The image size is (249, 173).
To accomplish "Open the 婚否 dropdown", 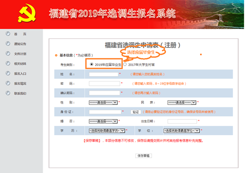I will [x=103, y=121].
